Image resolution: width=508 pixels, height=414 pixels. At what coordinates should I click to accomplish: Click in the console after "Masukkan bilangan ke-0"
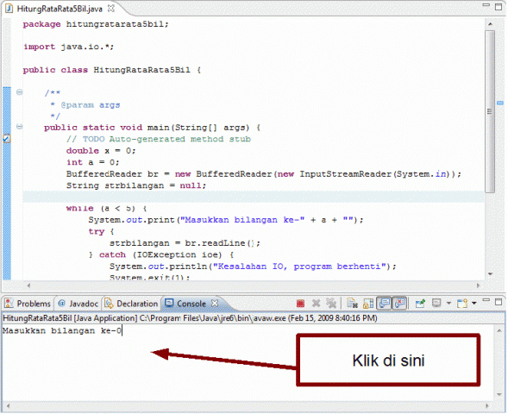pos(122,331)
